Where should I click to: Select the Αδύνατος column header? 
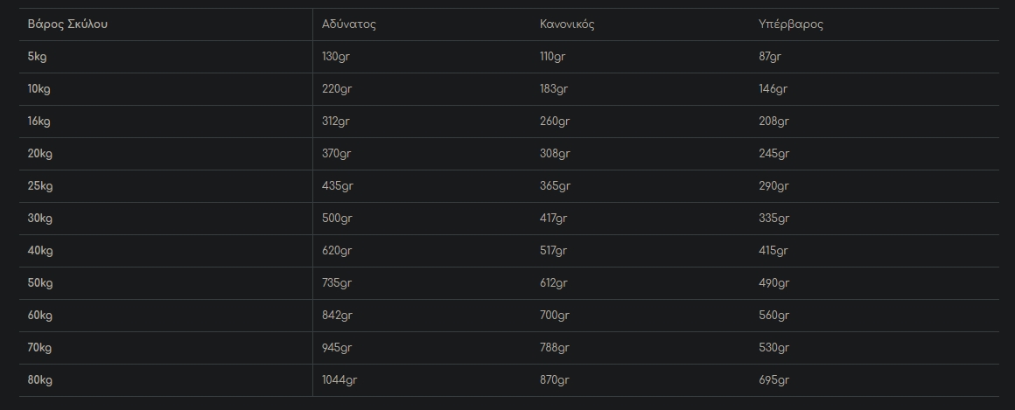coord(349,24)
